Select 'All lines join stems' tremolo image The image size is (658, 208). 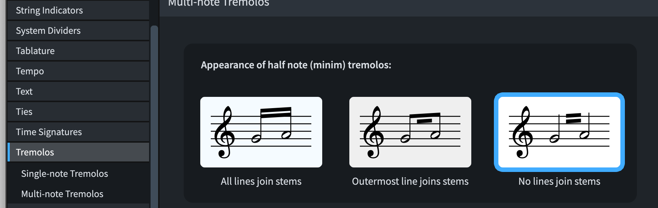(x=261, y=132)
